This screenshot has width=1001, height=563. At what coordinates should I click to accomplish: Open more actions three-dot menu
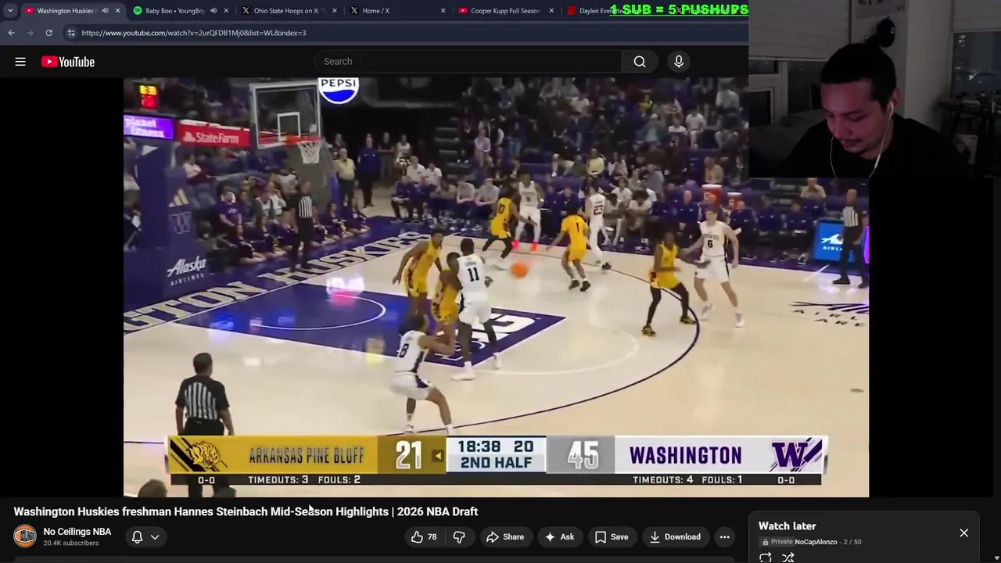coord(725,536)
